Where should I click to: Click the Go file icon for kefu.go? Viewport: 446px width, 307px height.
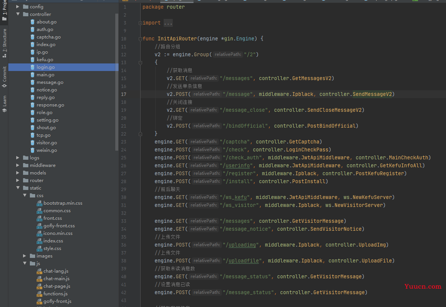click(33, 59)
